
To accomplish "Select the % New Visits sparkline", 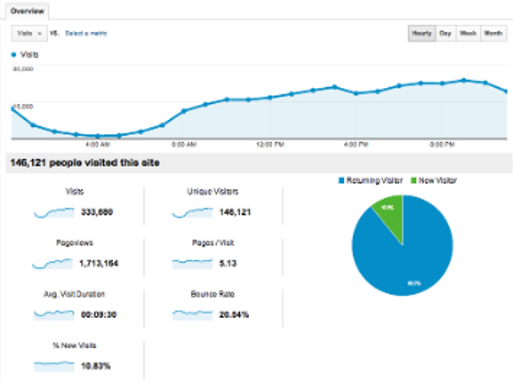I will coord(54,366).
